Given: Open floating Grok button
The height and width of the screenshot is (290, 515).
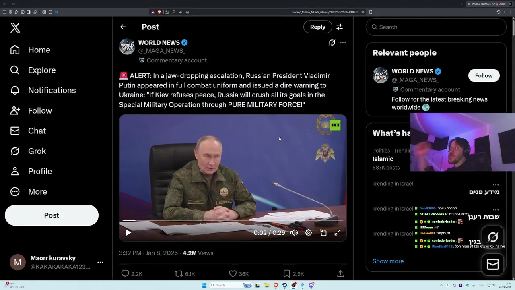Looking at the screenshot, I should [x=493, y=237].
